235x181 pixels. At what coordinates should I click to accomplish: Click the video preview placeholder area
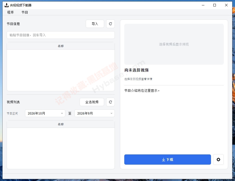click(174, 44)
